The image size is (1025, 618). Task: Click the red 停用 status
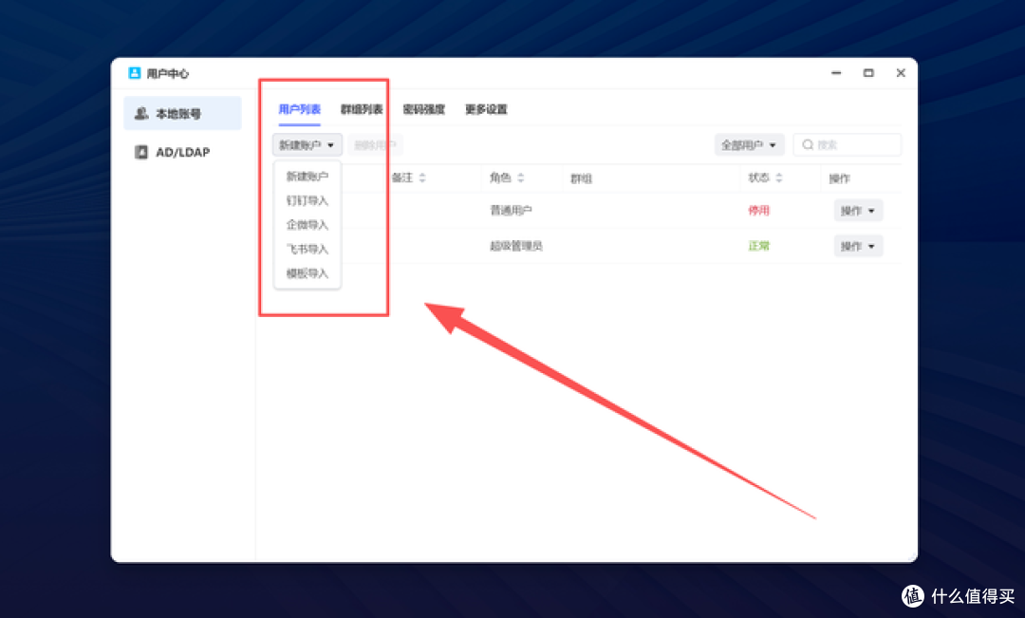tap(759, 211)
